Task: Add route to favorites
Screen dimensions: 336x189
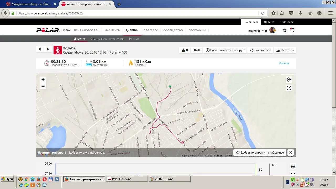Action: tap(260, 153)
